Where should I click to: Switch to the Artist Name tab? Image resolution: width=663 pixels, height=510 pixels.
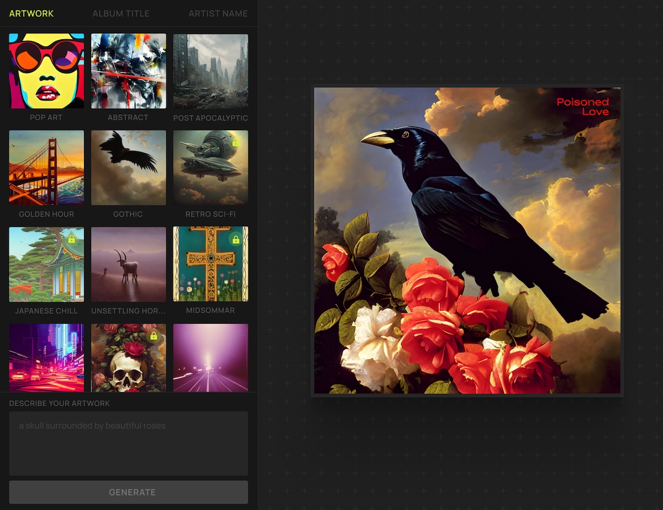pos(218,13)
